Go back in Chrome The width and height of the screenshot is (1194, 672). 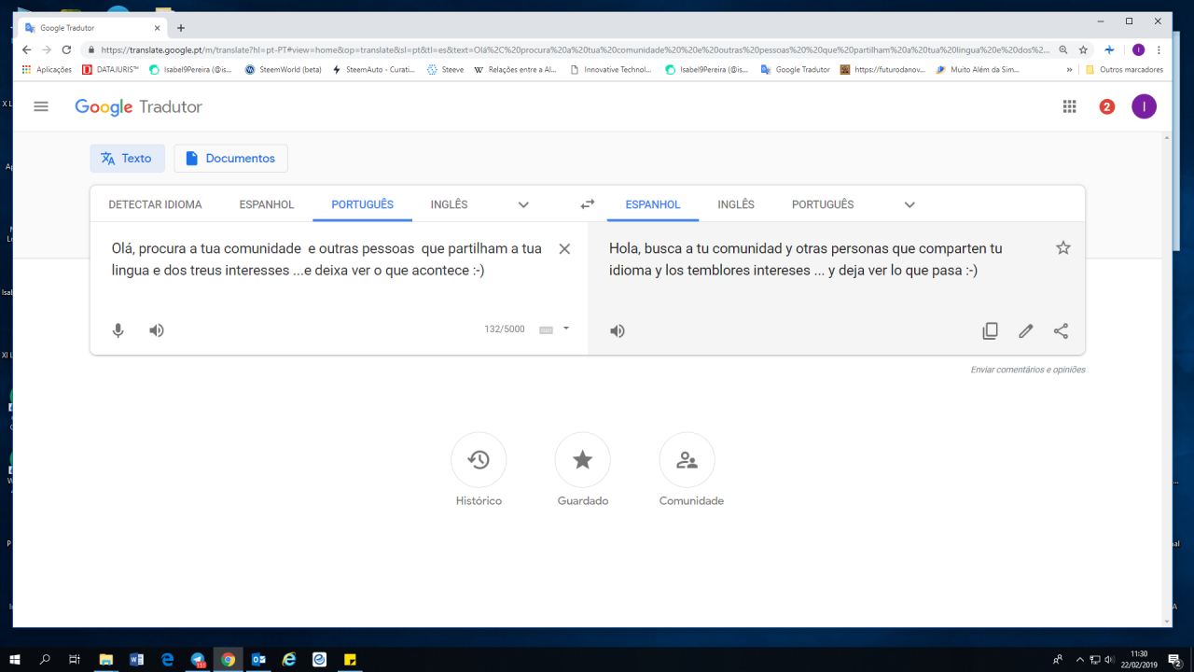pos(25,50)
